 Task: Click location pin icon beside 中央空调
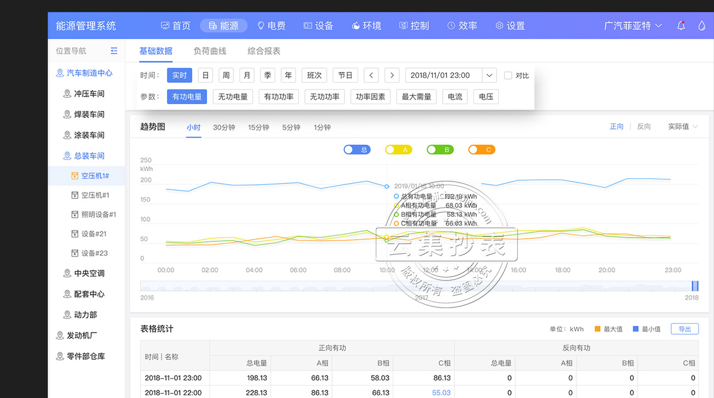coord(68,273)
